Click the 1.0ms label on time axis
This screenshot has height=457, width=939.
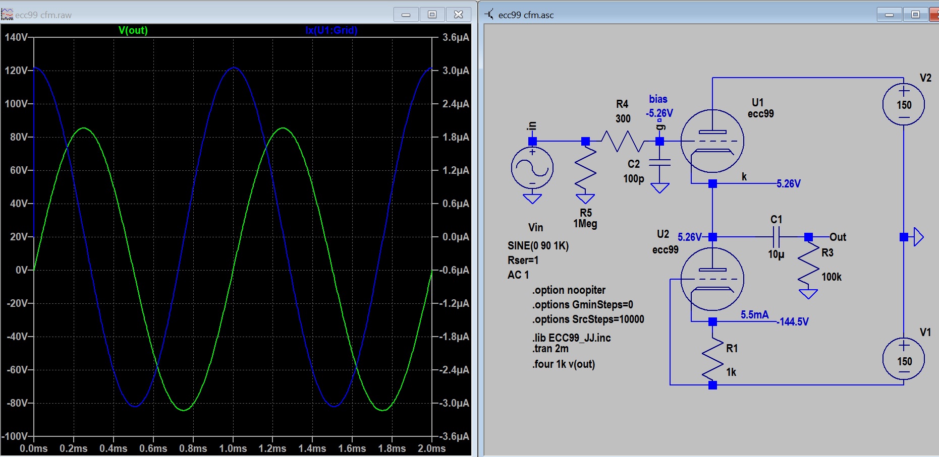click(x=233, y=448)
